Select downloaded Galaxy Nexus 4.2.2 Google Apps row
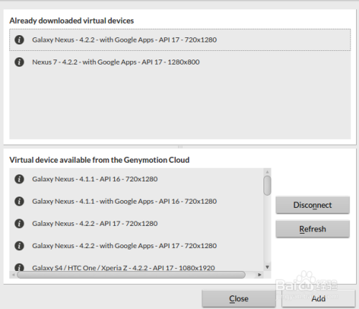 [x=180, y=39]
